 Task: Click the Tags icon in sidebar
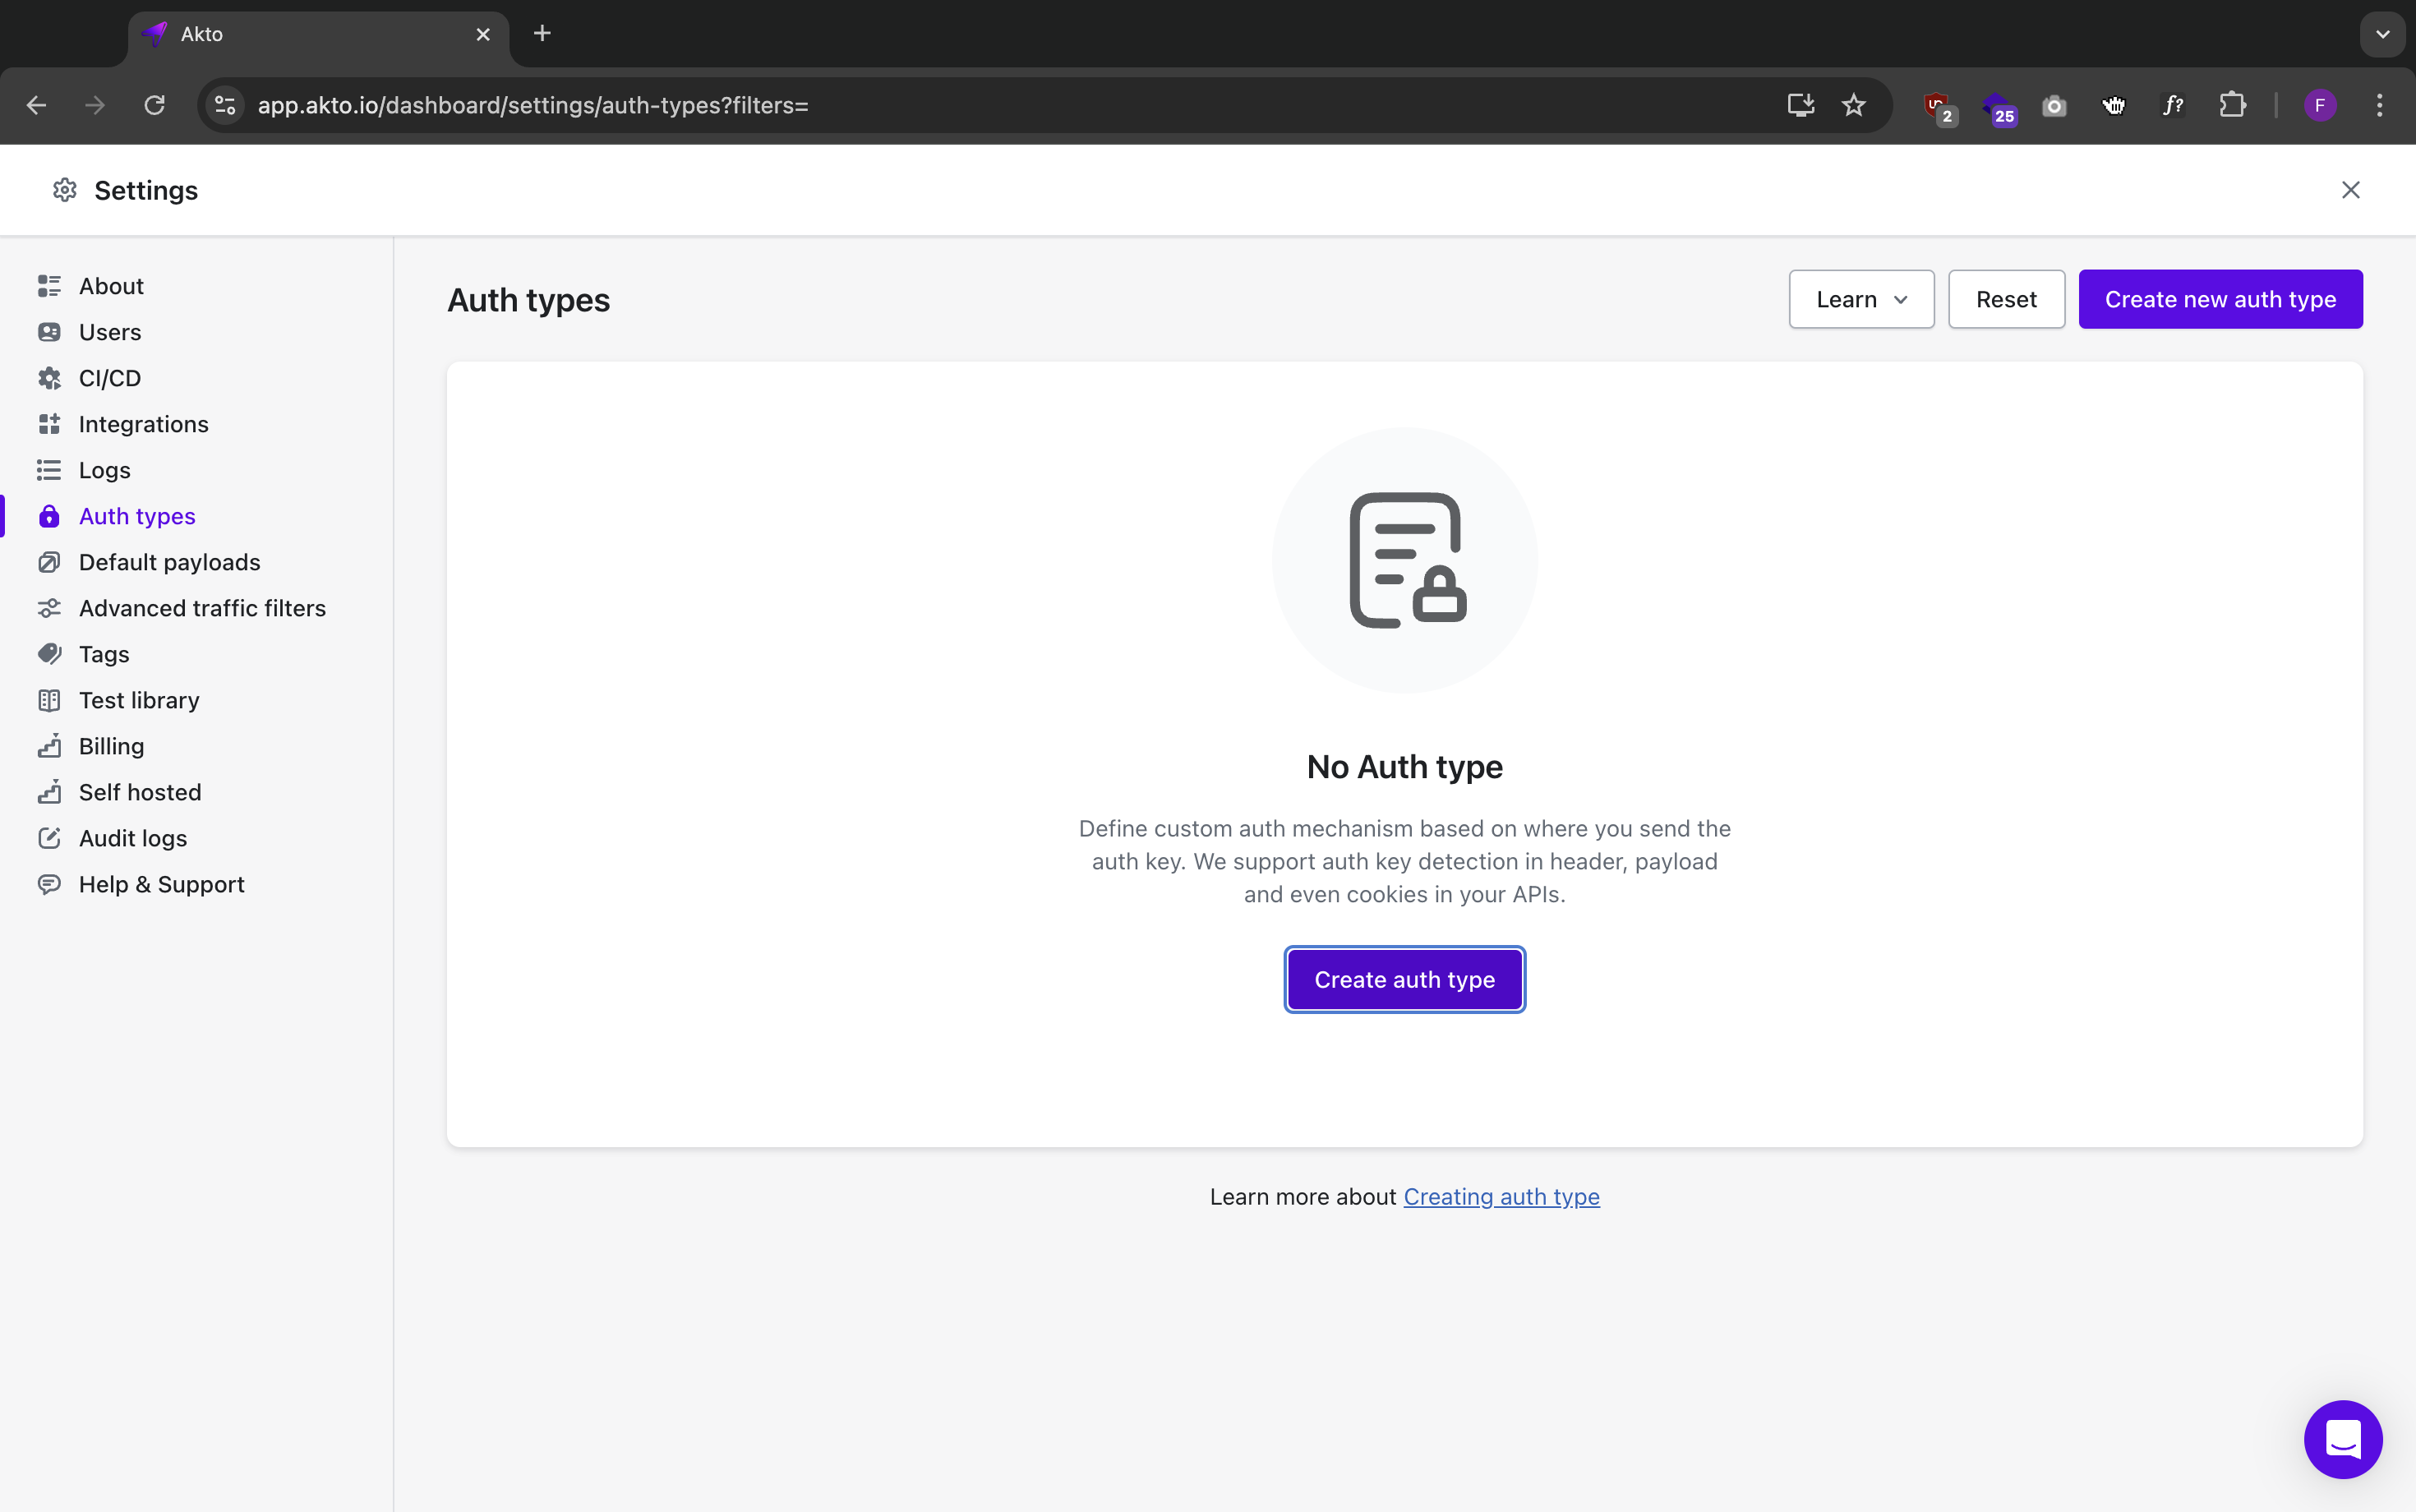click(49, 654)
